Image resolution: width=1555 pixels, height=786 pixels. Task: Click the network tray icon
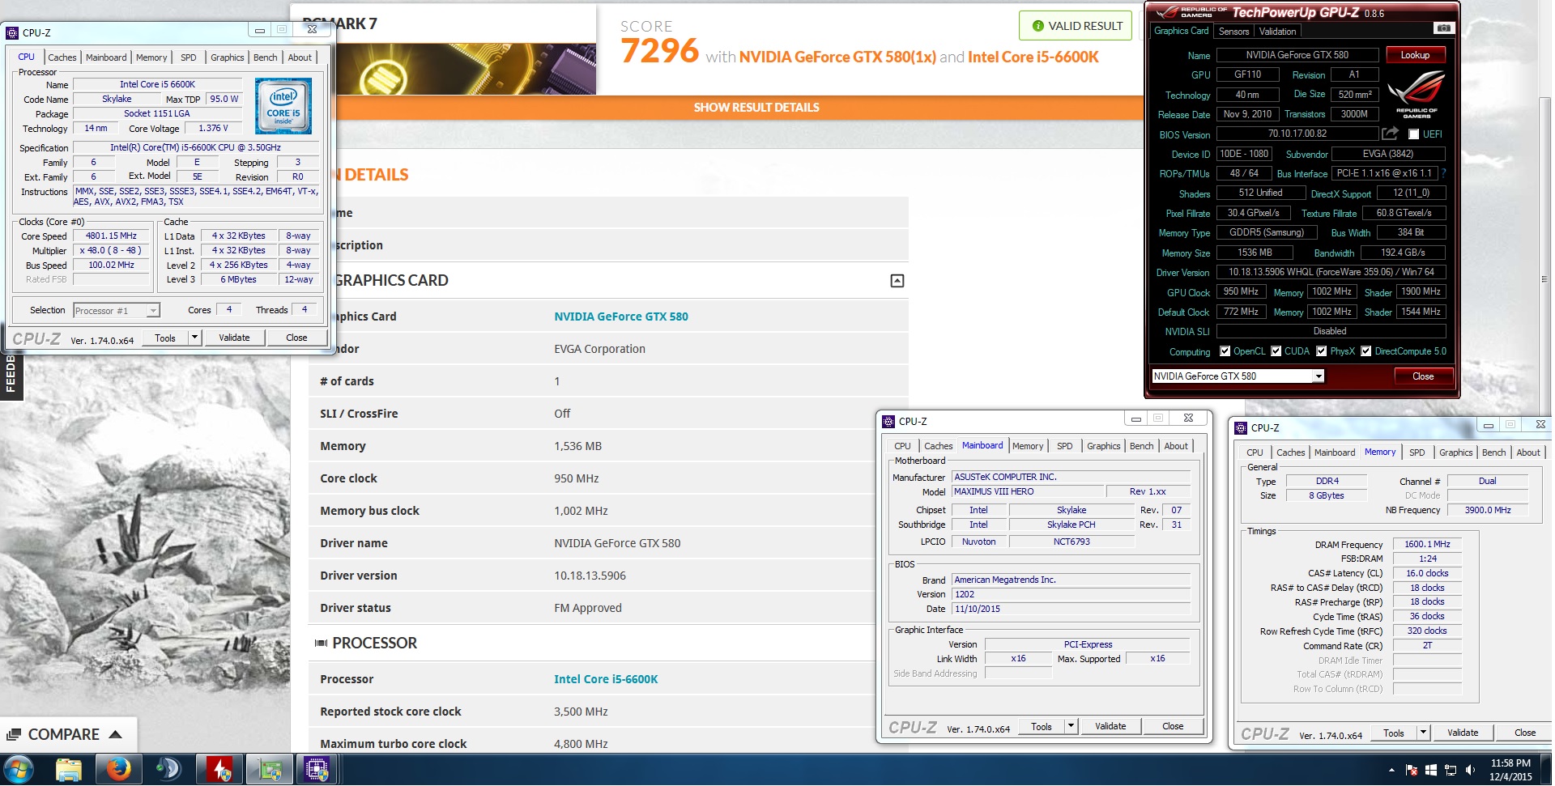tap(1451, 770)
